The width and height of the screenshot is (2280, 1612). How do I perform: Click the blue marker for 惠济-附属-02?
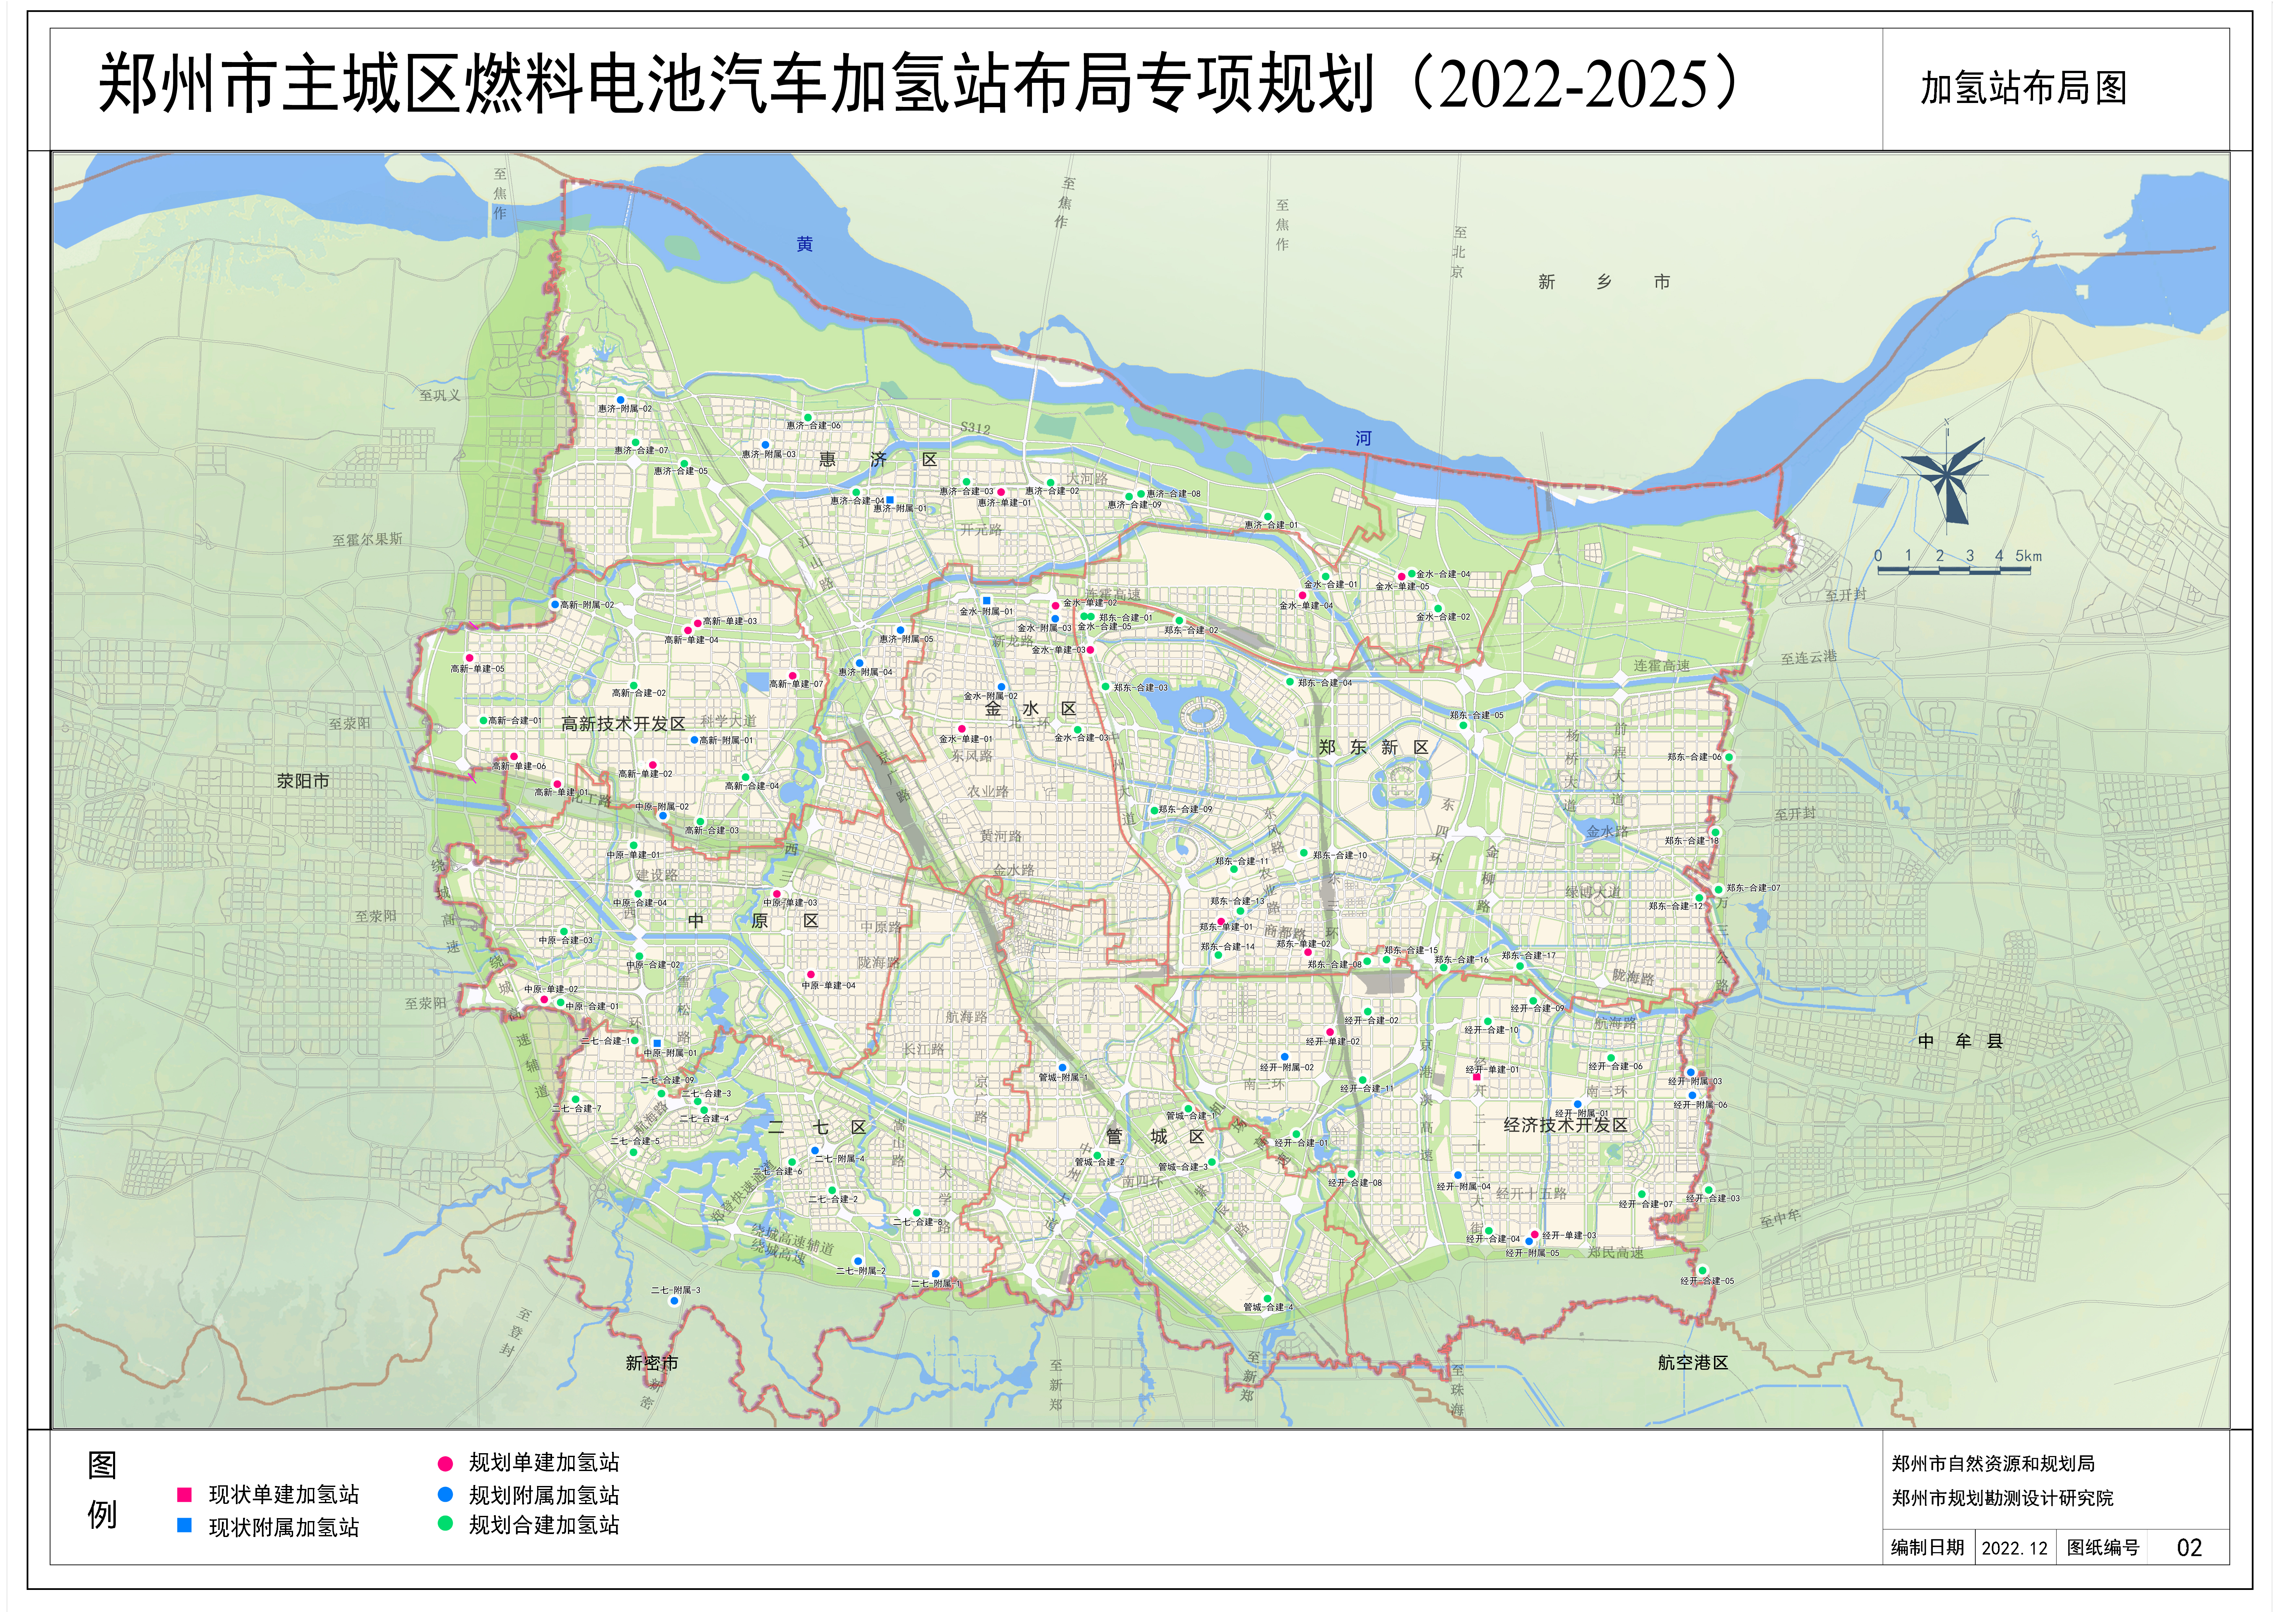pos(621,400)
